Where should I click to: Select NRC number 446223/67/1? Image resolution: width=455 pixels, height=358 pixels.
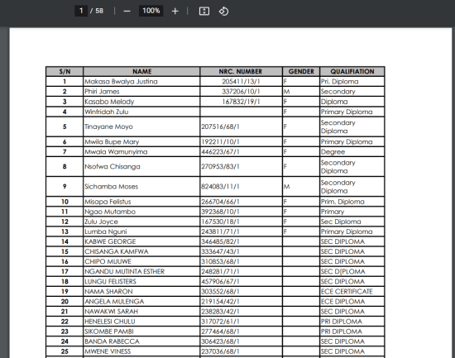220,152
